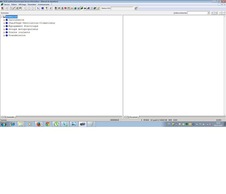This screenshot has height=194, width=226.
Task: Open uTorrent from the taskbar
Action: coord(56,124)
